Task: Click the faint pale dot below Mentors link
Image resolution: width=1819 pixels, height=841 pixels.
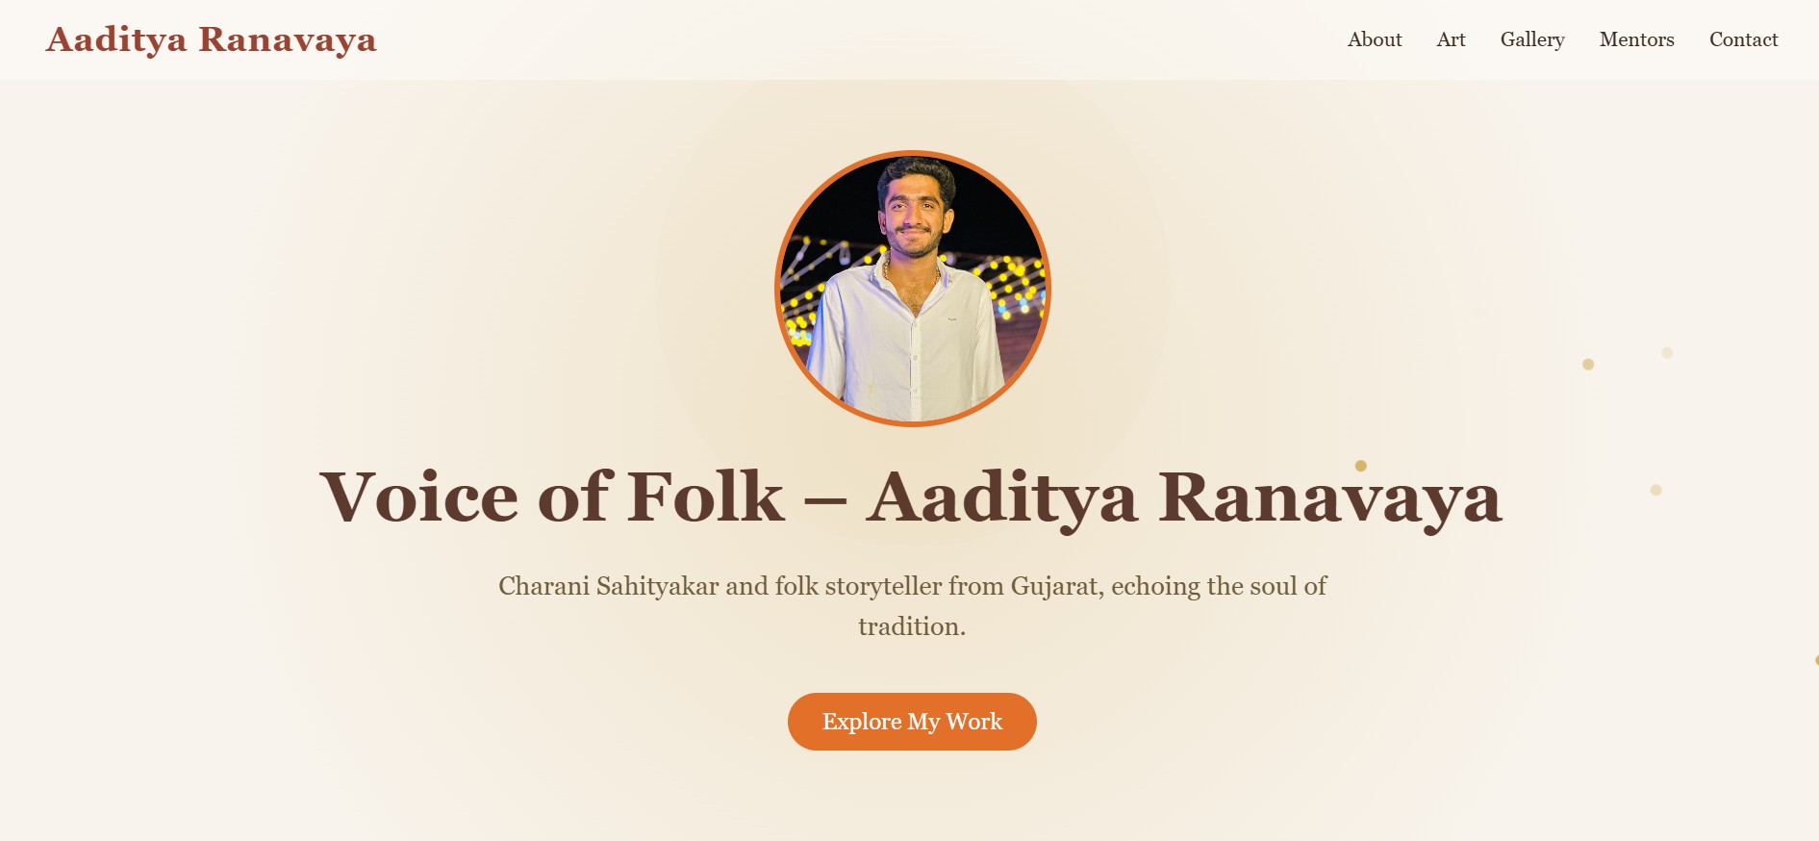Action: tap(1667, 353)
